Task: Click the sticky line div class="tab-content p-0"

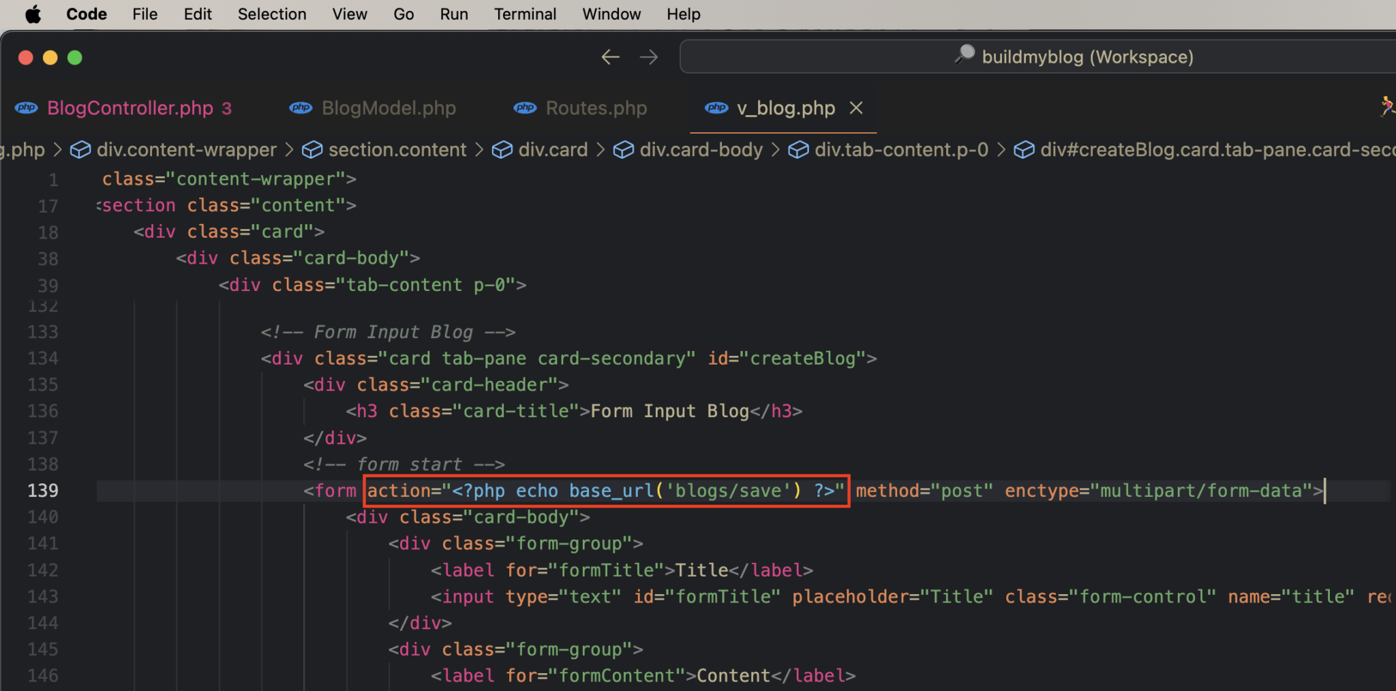Action: 373,285
